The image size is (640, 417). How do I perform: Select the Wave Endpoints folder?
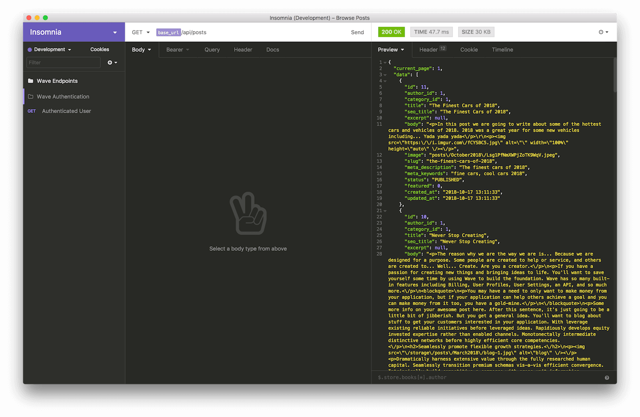57,81
